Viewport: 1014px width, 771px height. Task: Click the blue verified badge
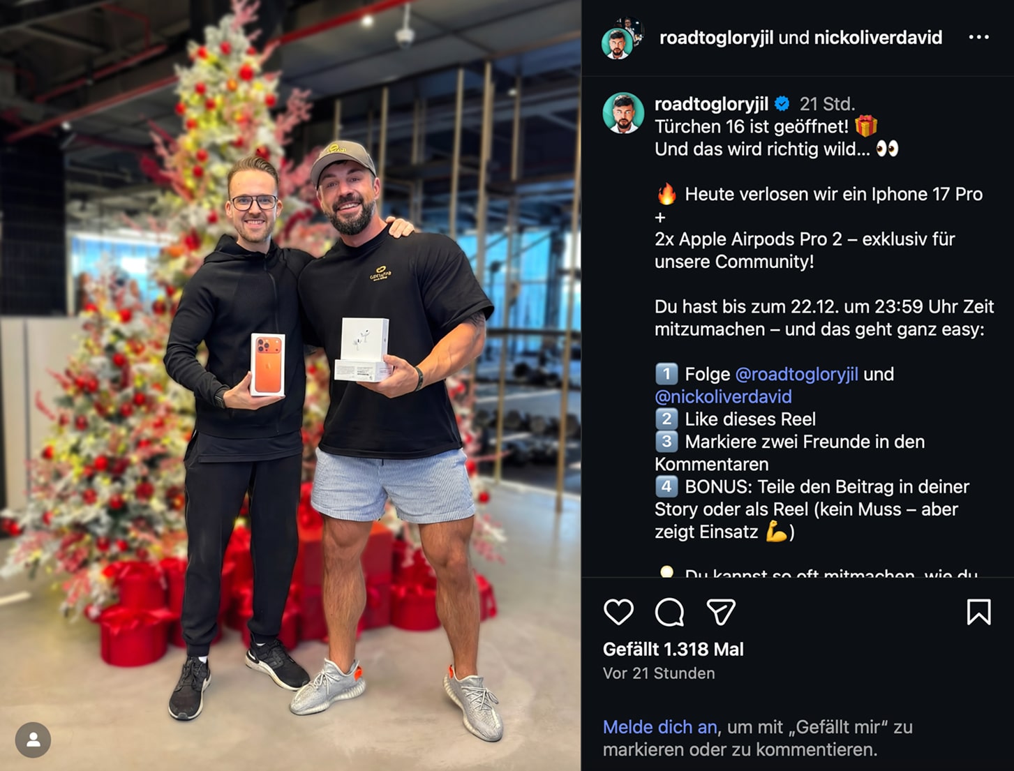click(x=782, y=104)
